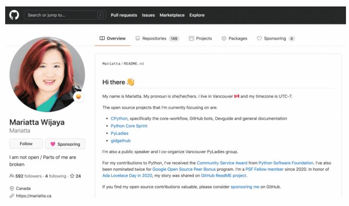The height and width of the screenshot is (206, 349).
Task: Click the GitHub Octocat logo
Action: pos(14,15)
